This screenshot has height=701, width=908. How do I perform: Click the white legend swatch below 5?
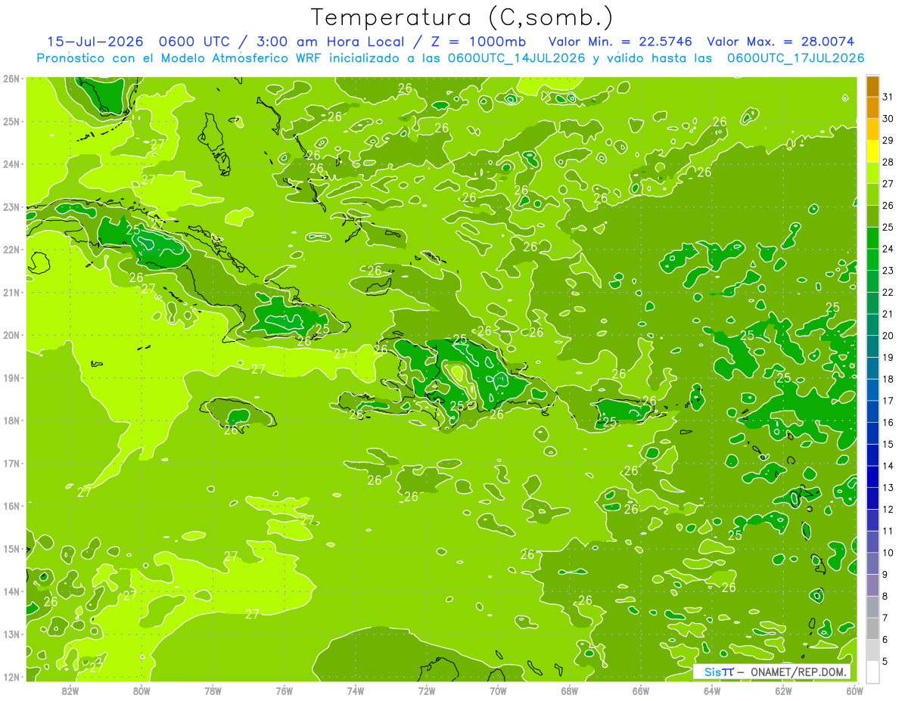pos(872,672)
